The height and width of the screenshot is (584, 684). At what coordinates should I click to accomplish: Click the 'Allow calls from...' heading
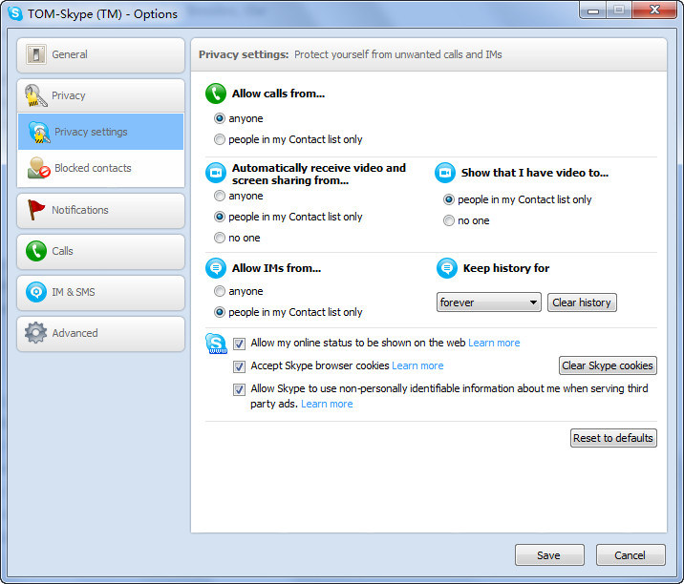pos(278,94)
